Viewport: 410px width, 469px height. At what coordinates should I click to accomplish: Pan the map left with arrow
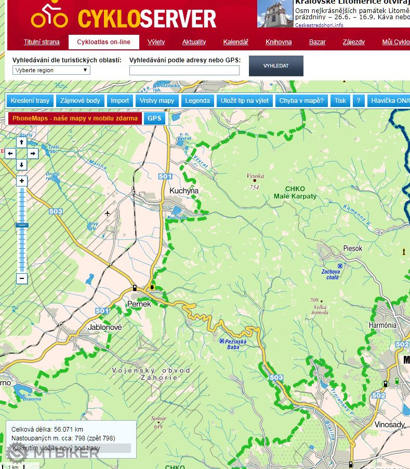[x=10, y=154]
